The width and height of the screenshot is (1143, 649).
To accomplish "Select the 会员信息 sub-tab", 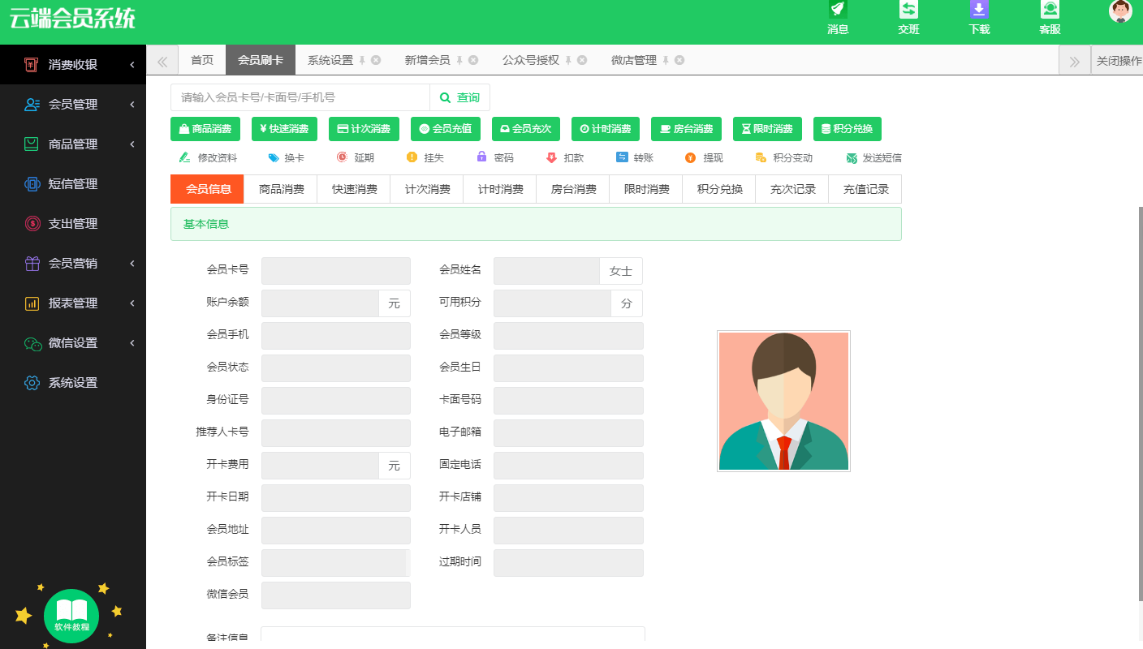I will [x=208, y=189].
